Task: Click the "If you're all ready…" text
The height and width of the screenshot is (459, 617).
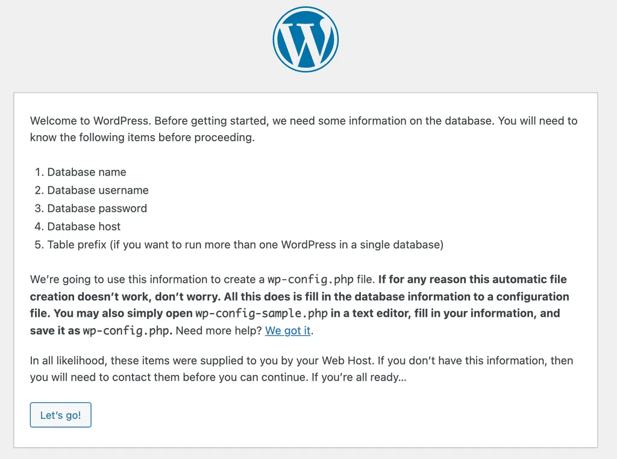Action: click(359, 378)
